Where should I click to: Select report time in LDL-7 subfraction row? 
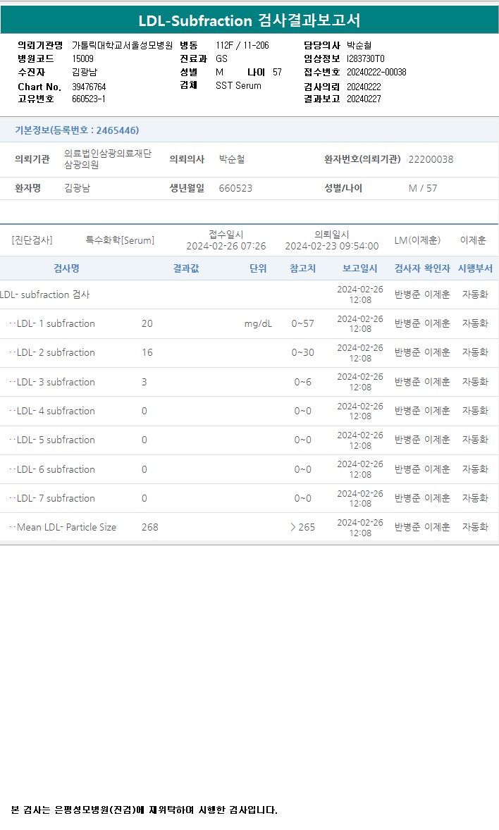[360, 499]
